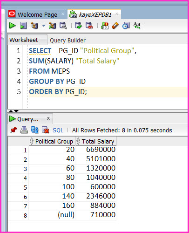
Task: Select the Political Group cell with 20
Action: click(x=52, y=150)
